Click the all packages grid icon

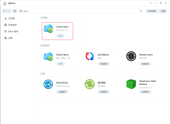(5, 25)
